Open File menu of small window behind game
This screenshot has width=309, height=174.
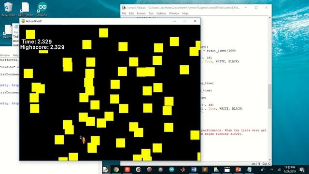click(x=16, y=32)
